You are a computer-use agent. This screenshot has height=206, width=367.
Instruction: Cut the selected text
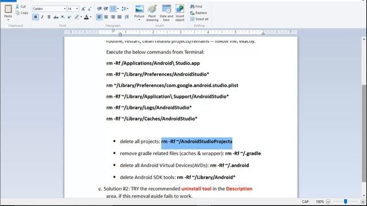(x=21, y=6)
